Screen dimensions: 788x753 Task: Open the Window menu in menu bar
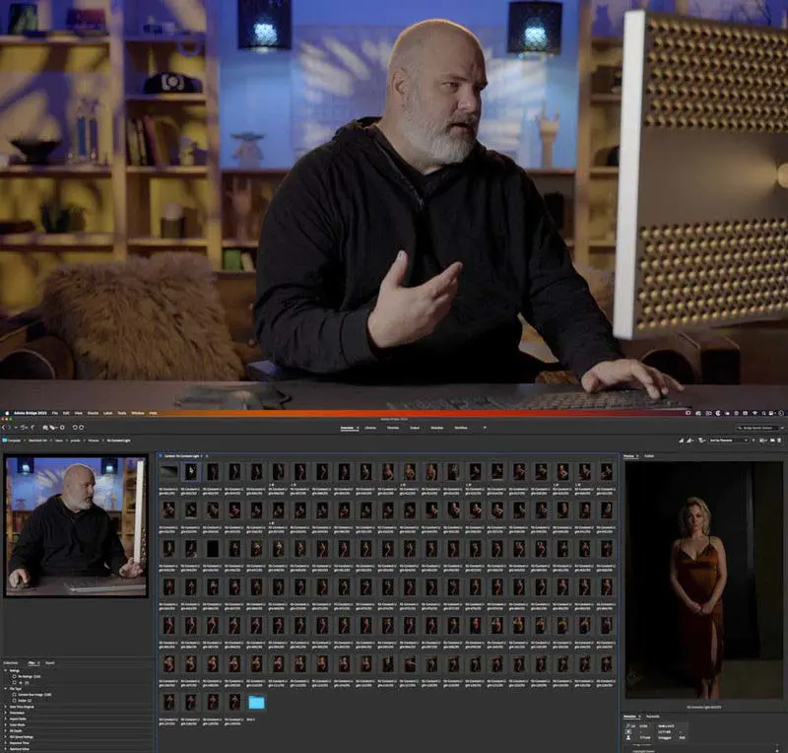[x=137, y=413]
